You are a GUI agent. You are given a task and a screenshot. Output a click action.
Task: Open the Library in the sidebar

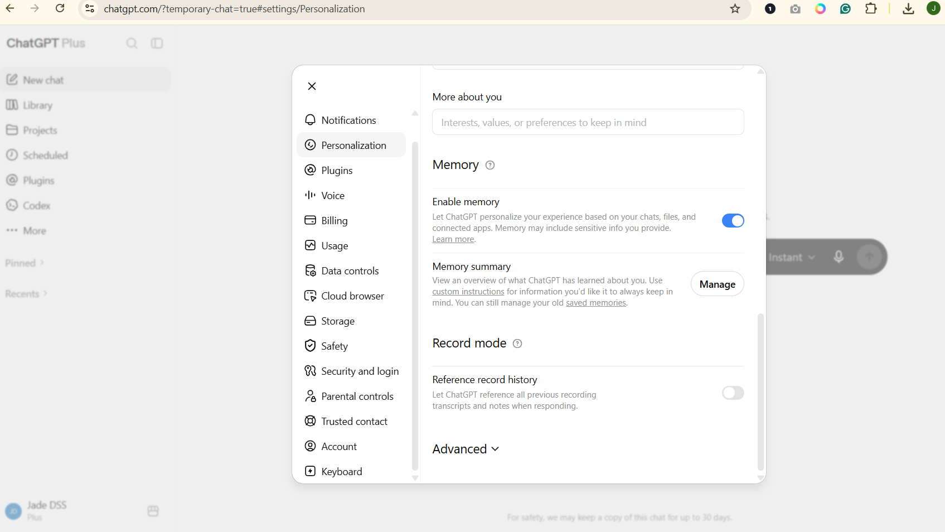tap(86, 105)
